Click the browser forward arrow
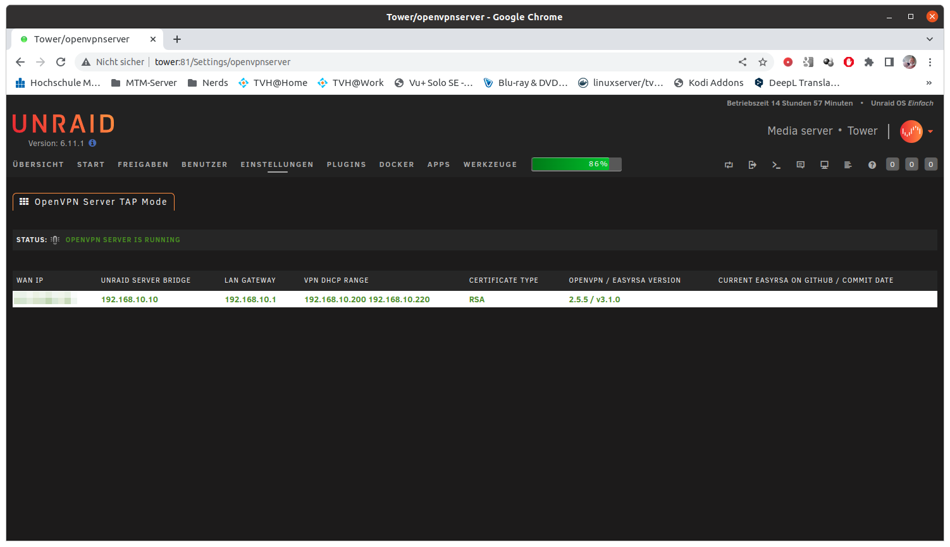 pyautogui.click(x=40, y=62)
